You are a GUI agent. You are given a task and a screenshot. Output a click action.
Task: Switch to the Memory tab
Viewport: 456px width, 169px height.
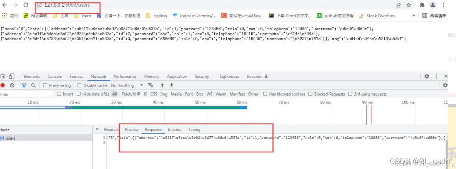coord(151,76)
